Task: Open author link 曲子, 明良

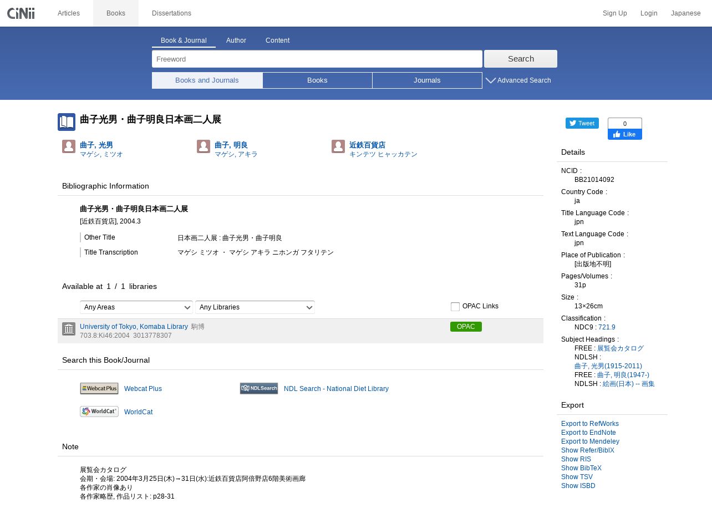Action: tap(231, 145)
